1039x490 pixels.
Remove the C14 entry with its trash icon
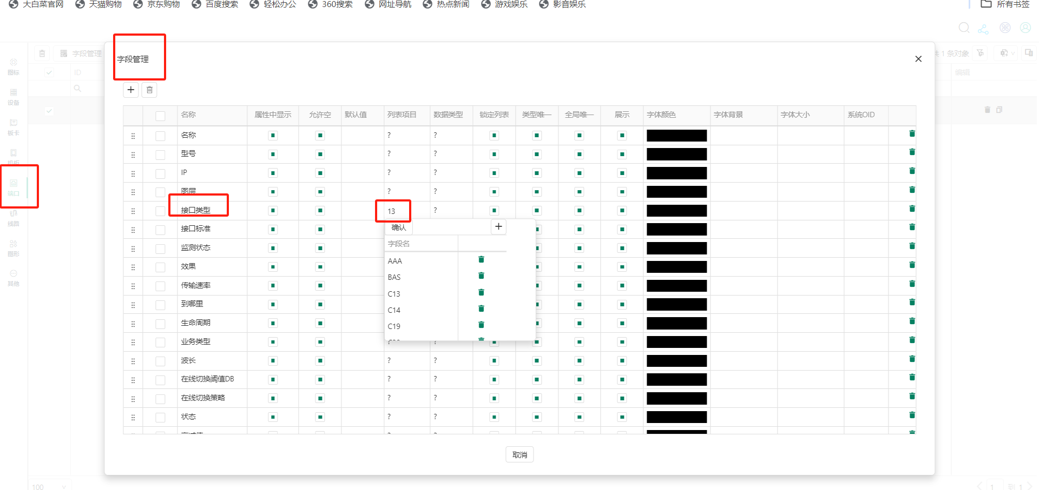click(x=481, y=309)
